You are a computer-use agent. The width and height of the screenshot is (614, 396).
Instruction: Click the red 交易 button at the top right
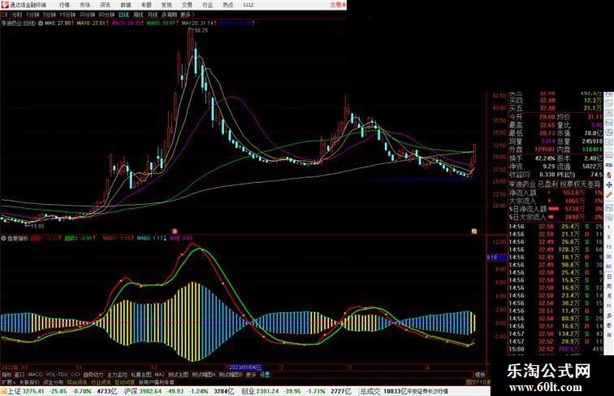tap(338, 5)
